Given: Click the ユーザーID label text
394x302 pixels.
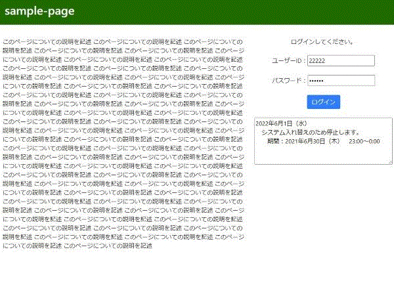Looking at the screenshot, I should [288, 61].
